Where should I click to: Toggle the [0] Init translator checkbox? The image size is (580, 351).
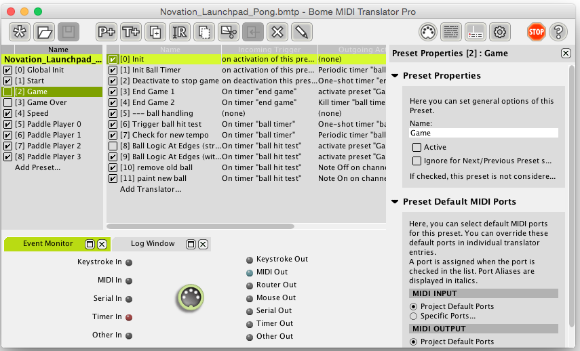tap(113, 59)
